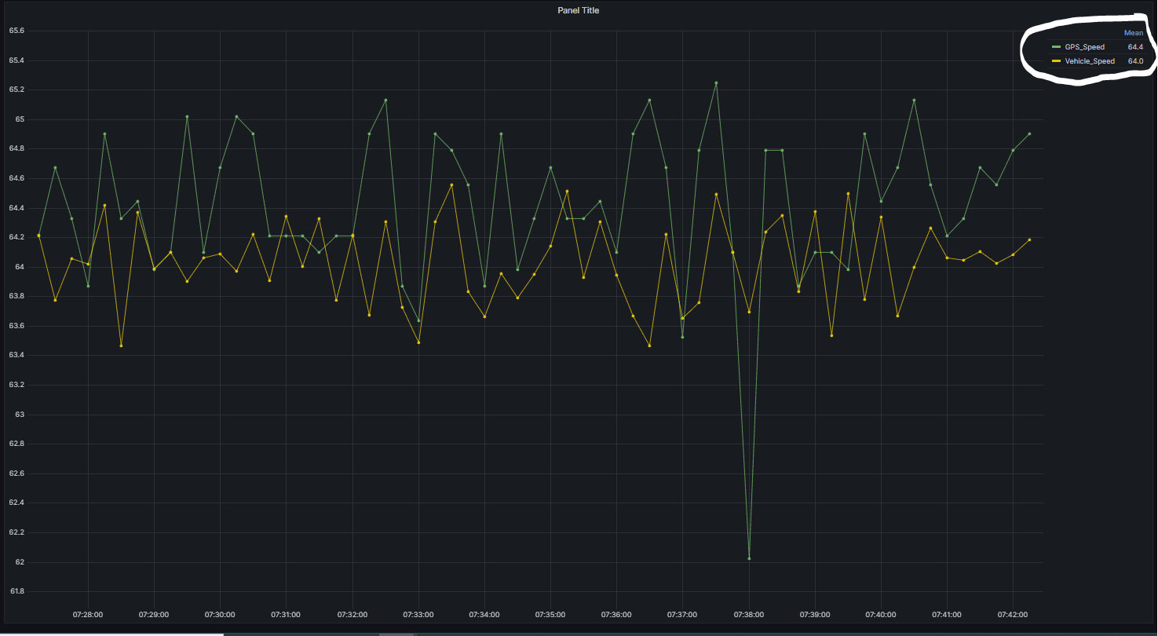Toggle Vehicle_Speed series in the legend
The height and width of the screenshot is (636, 1158).
1089,60
